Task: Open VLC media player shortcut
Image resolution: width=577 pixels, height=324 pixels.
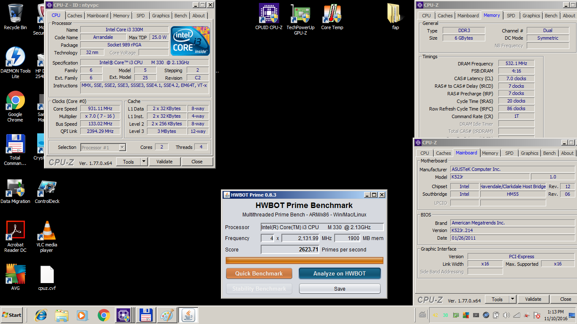Action: (x=46, y=237)
